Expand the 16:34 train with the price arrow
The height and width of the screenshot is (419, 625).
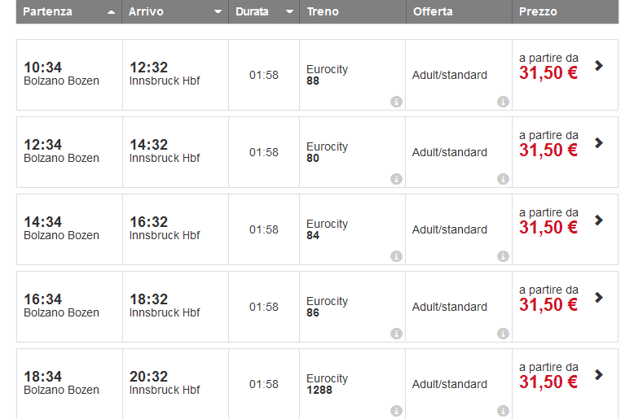(599, 297)
